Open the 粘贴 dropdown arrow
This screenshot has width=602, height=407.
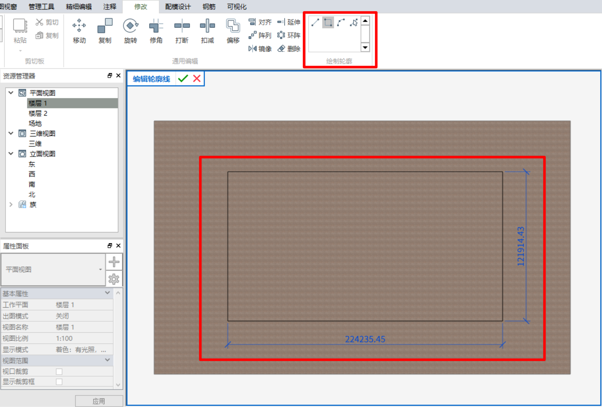point(20,51)
